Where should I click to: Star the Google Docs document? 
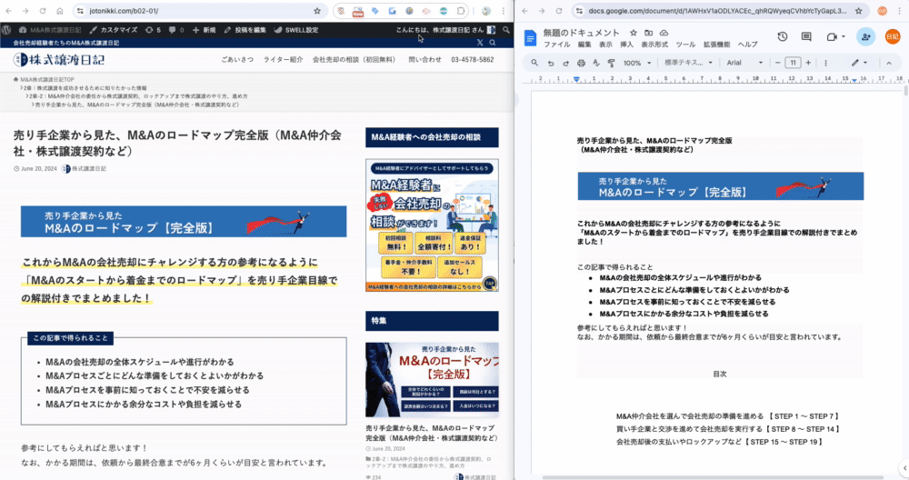tap(634, 33)
